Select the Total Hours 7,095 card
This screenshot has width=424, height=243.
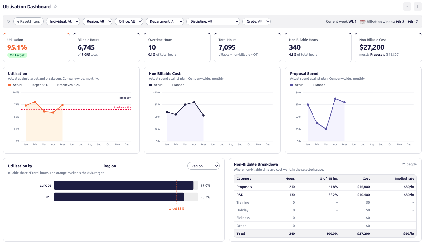(248, 47)
